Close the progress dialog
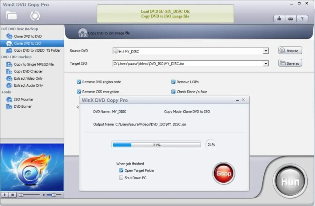This screenshot has height=206, width=315. (243, 100)
